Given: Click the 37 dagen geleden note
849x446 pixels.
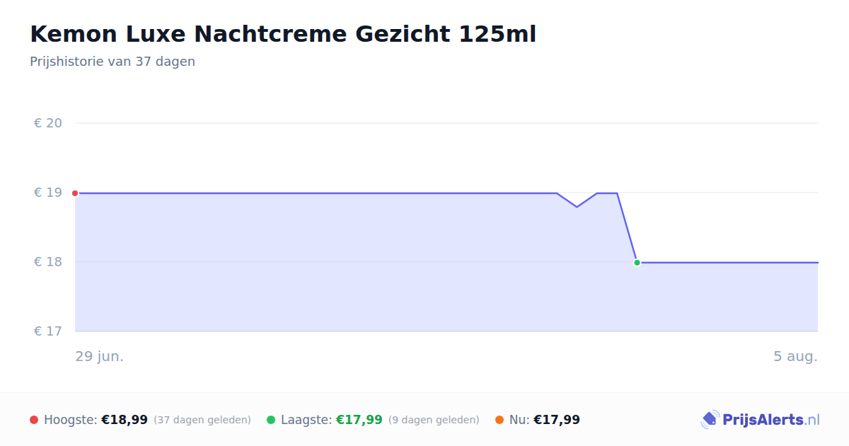Looking at the screenshot, I should [x=202, y=420].
